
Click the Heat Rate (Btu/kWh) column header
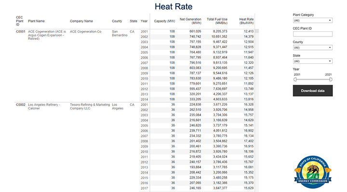246,21
